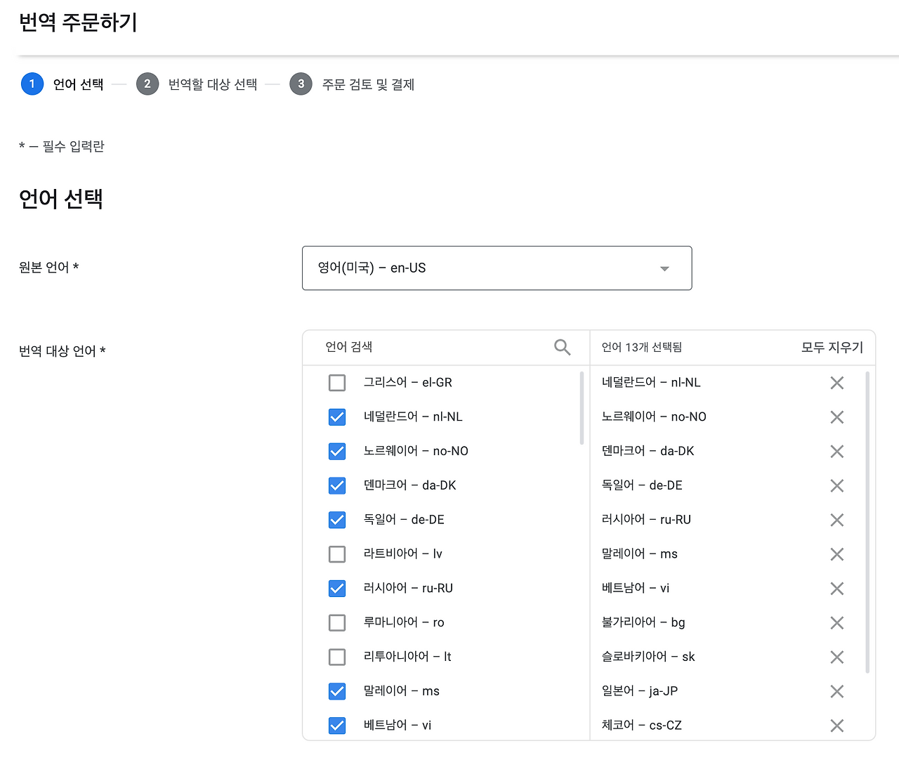Click the 언어 13개 선택됨 count label
This screenshot has width=899, height=760.
642,347
